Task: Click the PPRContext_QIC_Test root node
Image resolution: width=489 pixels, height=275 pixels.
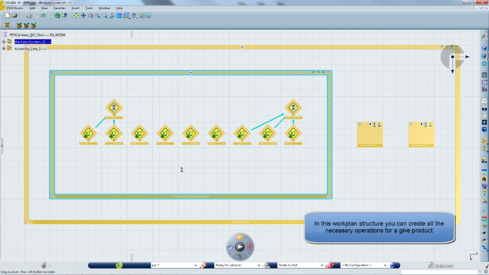Action: coord(37,35)
